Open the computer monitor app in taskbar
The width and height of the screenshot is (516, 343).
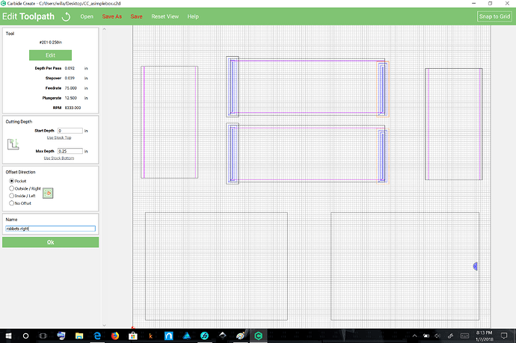(x=61, y=336)
